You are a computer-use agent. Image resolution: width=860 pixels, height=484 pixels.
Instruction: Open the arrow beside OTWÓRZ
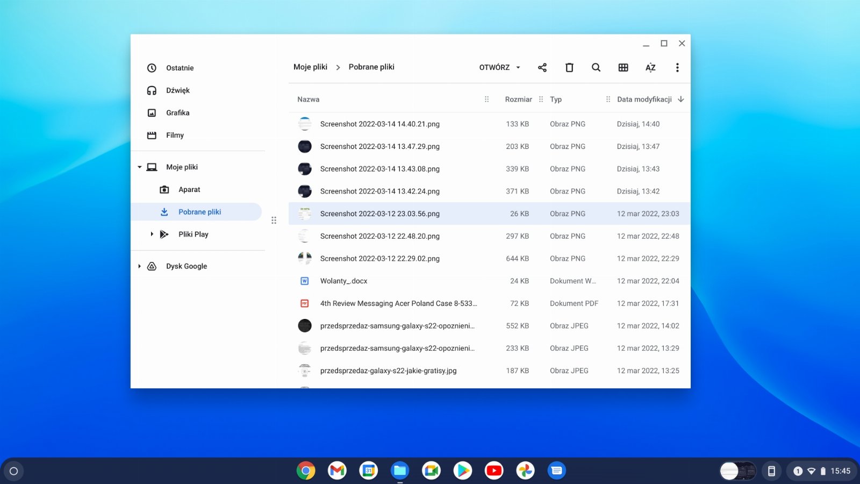pos(518,67)
